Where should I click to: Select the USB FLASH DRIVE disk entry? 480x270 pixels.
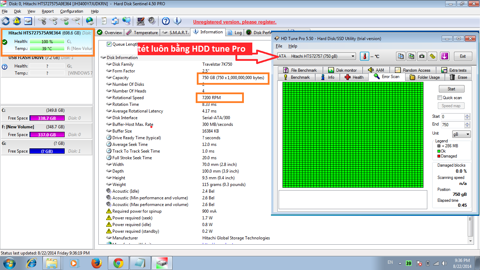coord(47,66)
